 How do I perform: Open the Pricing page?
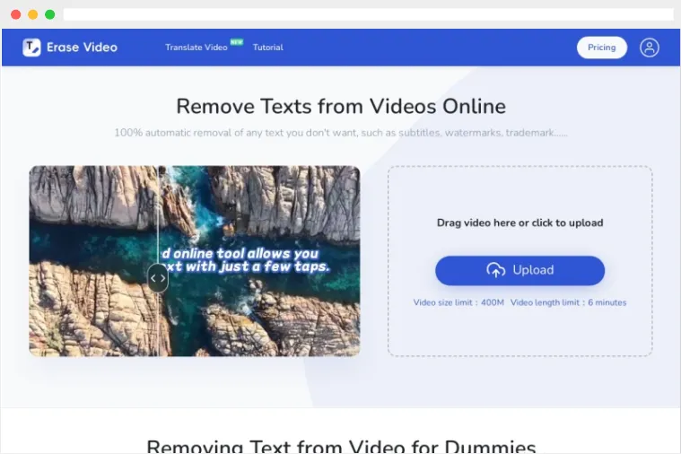coord(601,48)
